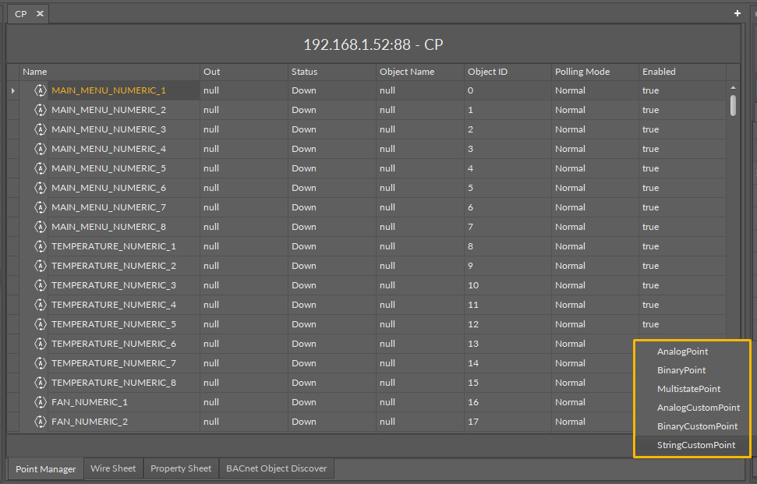Click the analog icon for MAIN_MENU_NUMERIC_8
The width and height of the screenshot is (757, 484).
[x=41, y=227]
